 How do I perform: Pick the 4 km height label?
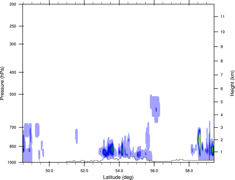(x=221, y=115)
